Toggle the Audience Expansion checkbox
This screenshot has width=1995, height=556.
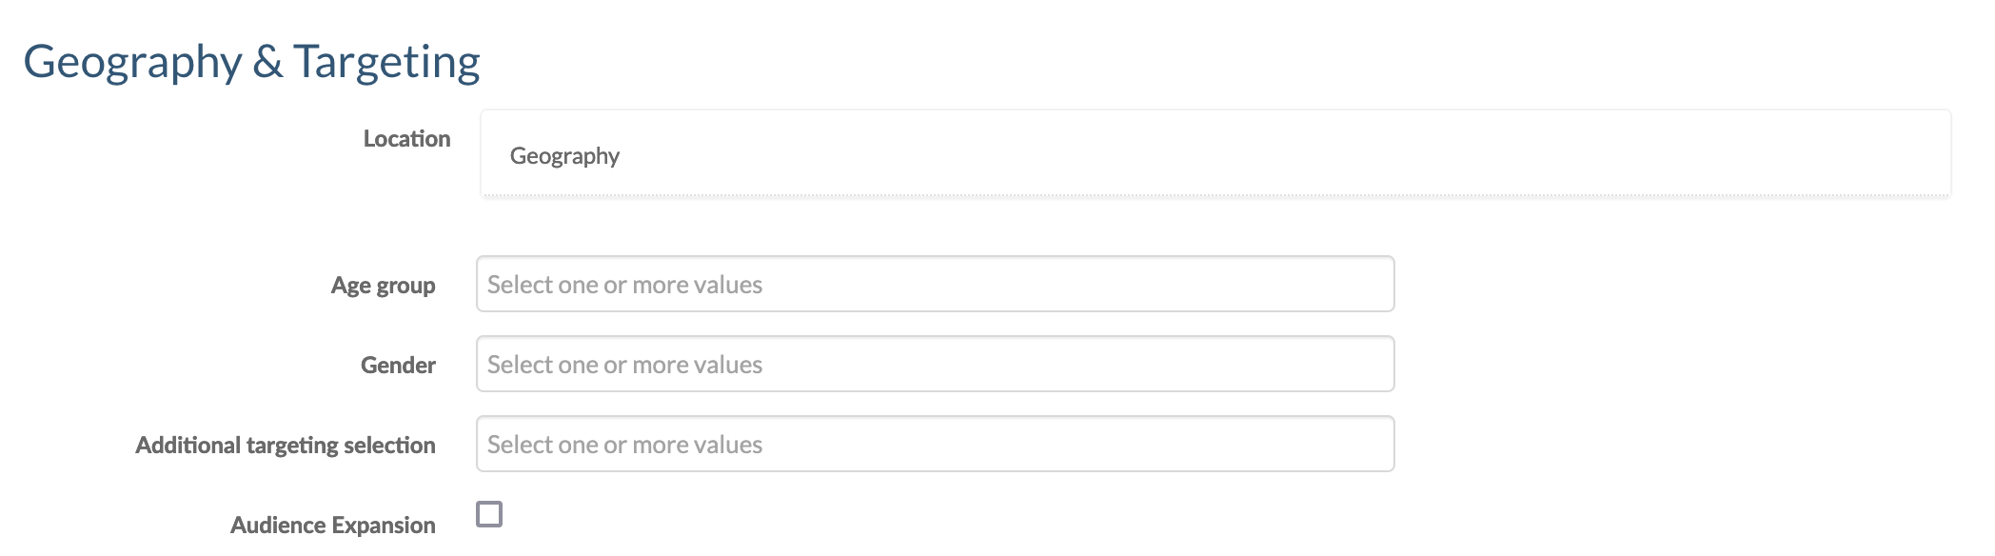489,514
